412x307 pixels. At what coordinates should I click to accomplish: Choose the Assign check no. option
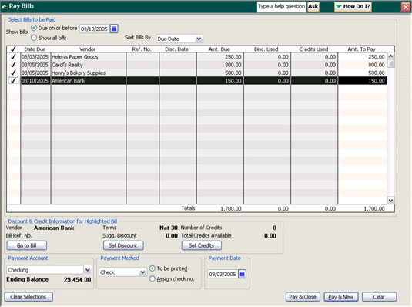pyautogui.click(x=152, y=278)
